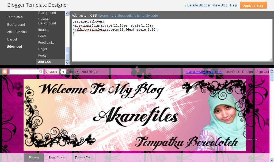The height and width of the screenshot is (162, 274).
Task: Click the submenu list scrollbar thumb
Action: (67, 53)
